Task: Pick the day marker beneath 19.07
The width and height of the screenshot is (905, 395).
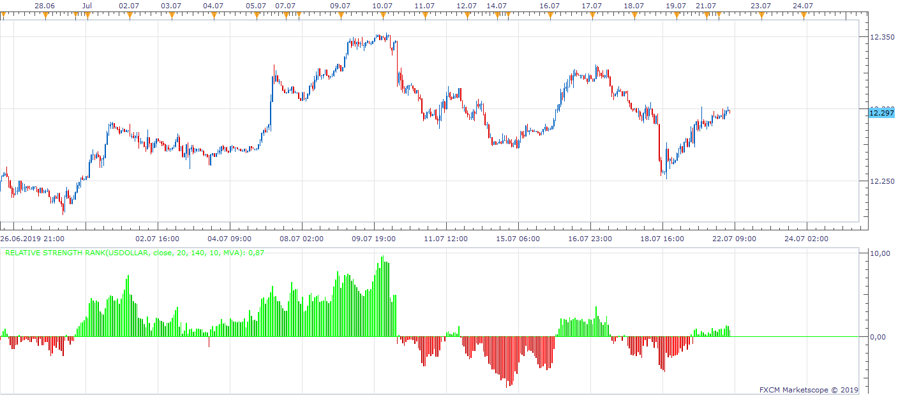Action: pyautogui.click(x=676, y=15)
